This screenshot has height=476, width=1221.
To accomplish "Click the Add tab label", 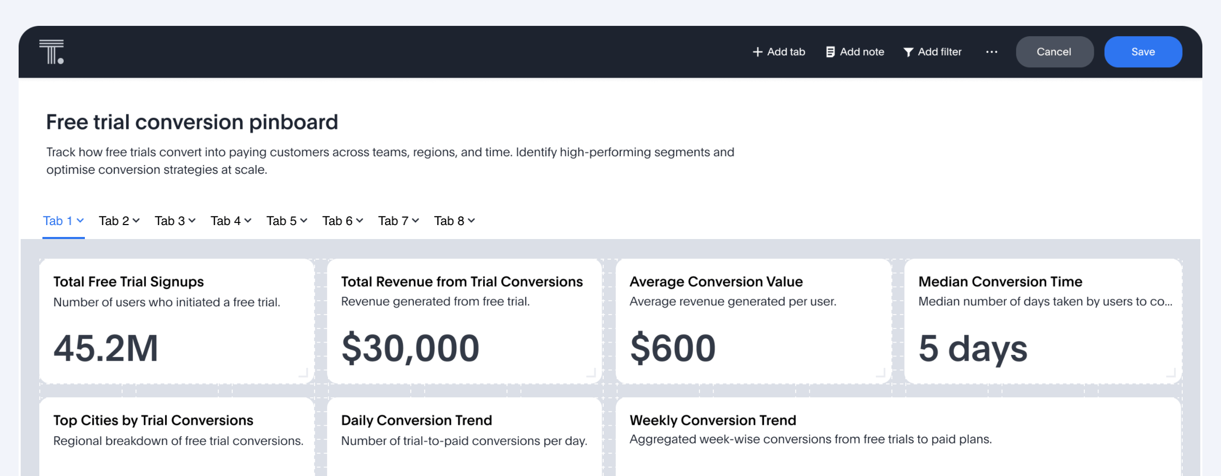I will click(786, 52).
